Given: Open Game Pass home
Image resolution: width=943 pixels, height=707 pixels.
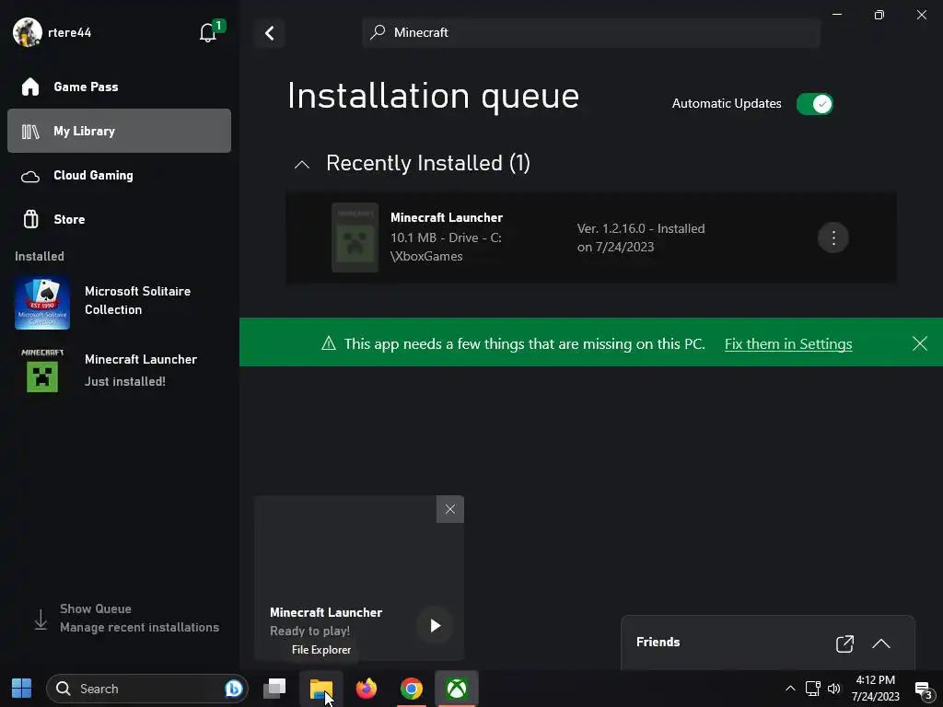Looking at the screenshot, I should [x=119, y=87].
